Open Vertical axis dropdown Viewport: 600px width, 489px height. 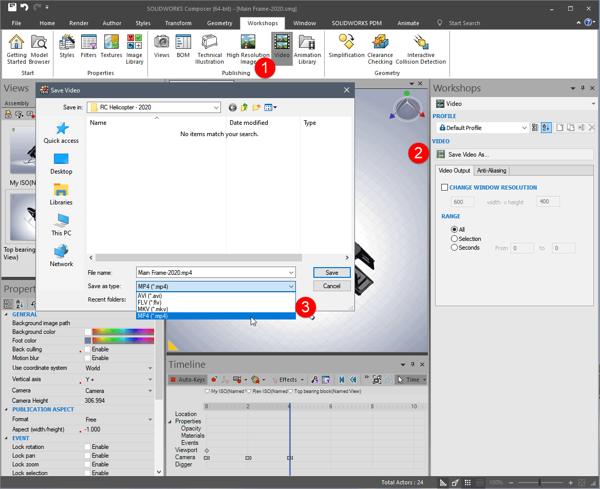(x=150, y=380)
